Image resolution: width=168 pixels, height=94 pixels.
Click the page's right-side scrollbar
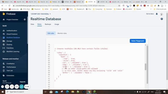pyautogui.click(x=167, y=46)
